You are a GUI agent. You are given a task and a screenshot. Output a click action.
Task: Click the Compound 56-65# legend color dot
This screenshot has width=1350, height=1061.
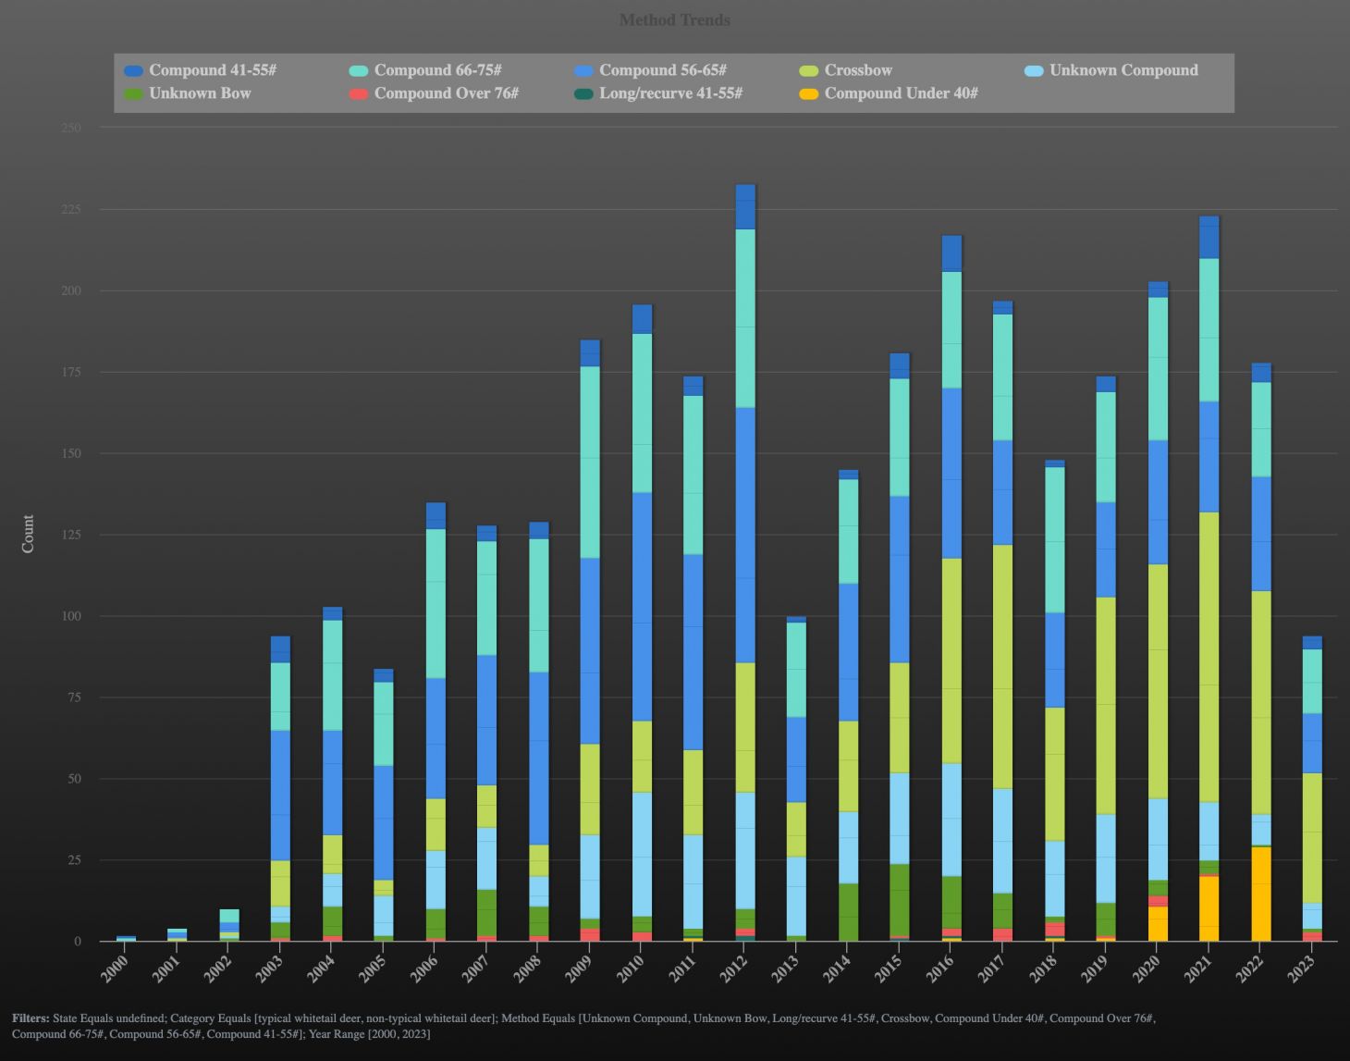(x=583, y=69)
